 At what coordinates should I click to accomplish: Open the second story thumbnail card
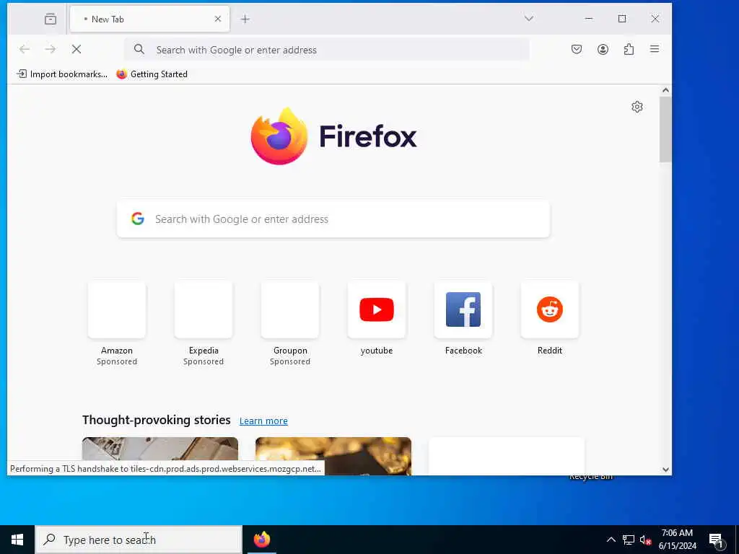tap(333, 456)
